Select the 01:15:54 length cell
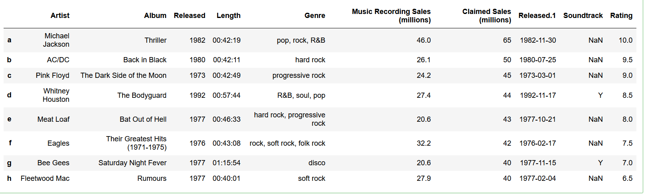646x194 pixels. (x=226, y=163)
